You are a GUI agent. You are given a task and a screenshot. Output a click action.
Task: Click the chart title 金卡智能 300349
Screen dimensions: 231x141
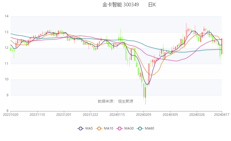[x=120, y=5]
